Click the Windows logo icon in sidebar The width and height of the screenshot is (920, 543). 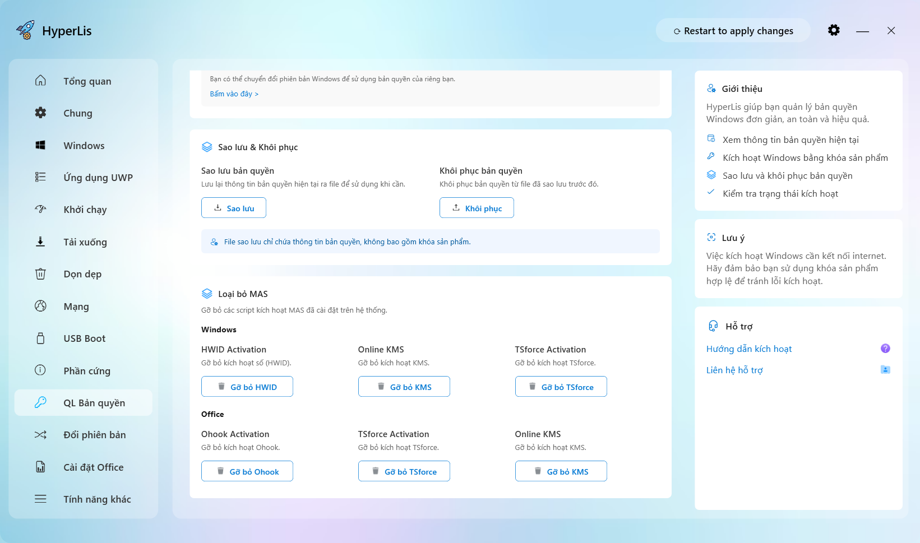(40, 145)
